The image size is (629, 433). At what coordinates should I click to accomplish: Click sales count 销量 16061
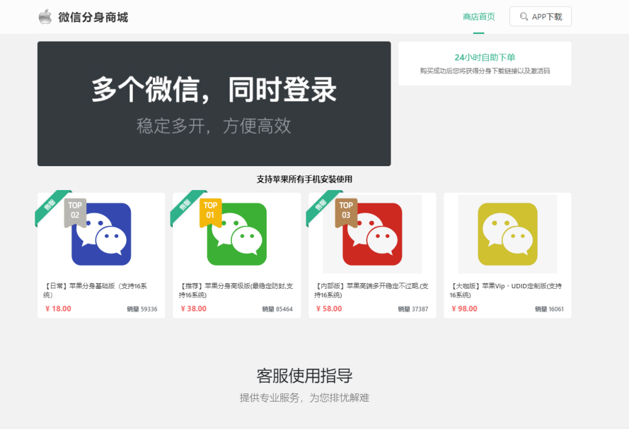pyautogui.click(x=549, y=309)
